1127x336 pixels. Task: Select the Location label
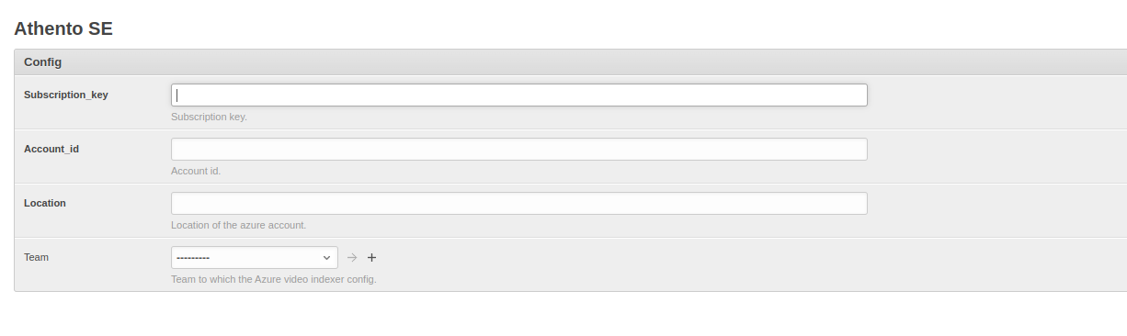click(45, 203)
